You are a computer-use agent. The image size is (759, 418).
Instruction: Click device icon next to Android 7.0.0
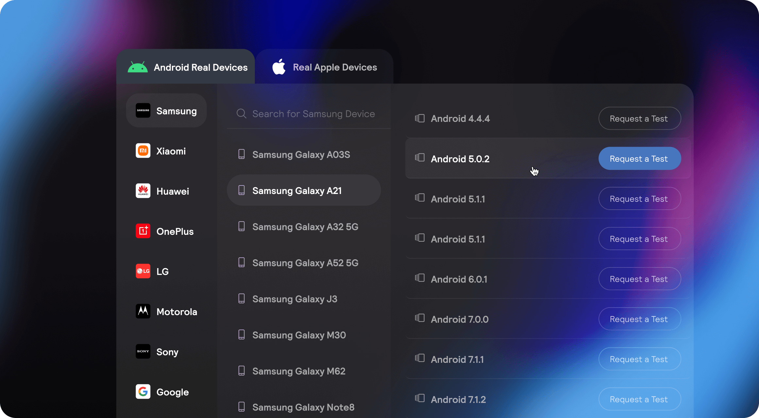(x=420, y=318)
